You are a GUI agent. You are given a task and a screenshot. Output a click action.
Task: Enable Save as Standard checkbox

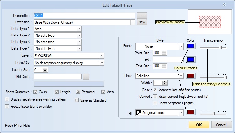pyautogui.click(x=76, y=100)
